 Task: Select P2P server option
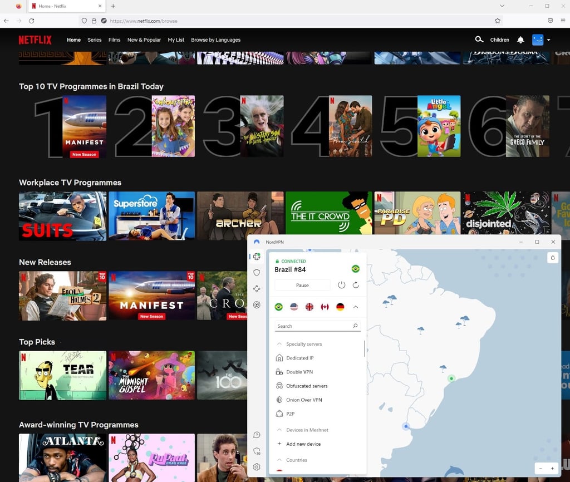pyautogui.click(x=286, y=414)
